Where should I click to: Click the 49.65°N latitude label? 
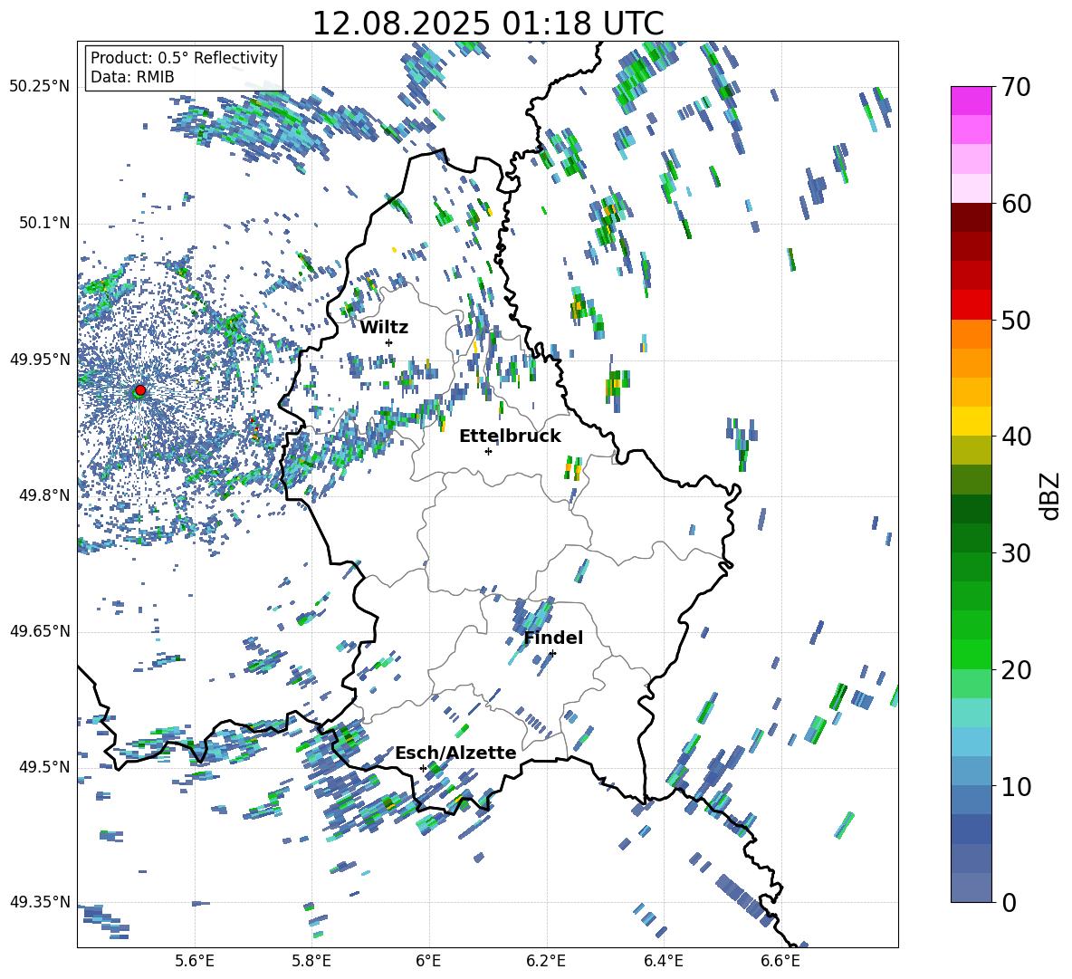(40, 630)
